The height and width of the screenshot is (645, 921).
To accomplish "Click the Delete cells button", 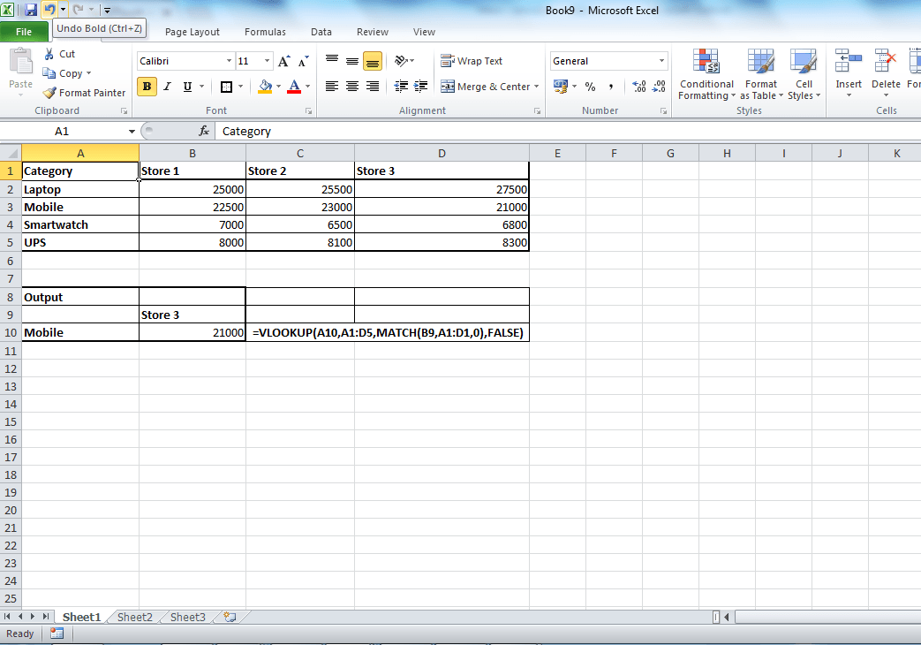I will [x=886, y=73].
